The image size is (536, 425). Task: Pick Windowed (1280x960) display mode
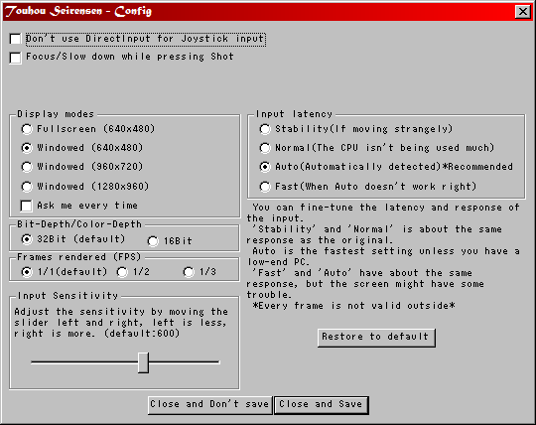pos(27,187)
